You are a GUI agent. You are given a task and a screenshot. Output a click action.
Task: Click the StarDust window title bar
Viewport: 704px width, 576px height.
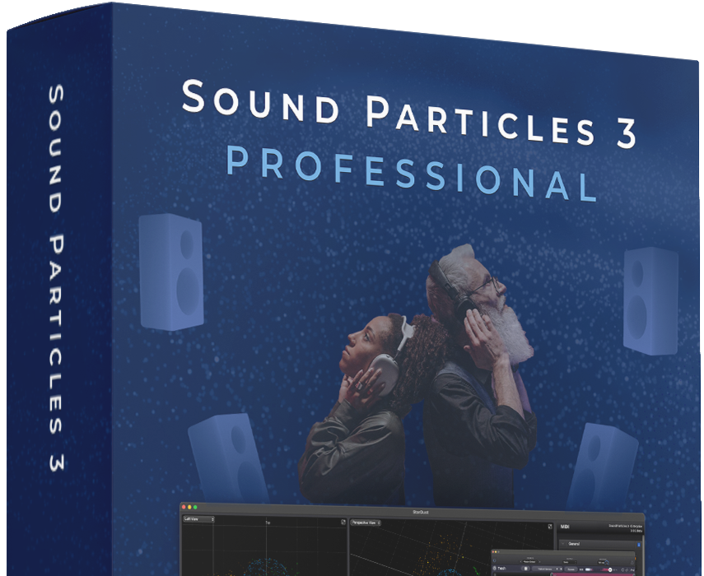(421, 511)
